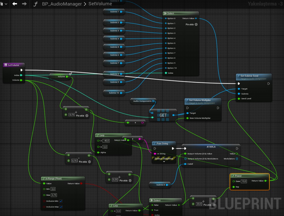The width and height of the screenshot is (284, 216).
Task: Select the Submix 4 variable node
Action: click(x=114, y=39)
